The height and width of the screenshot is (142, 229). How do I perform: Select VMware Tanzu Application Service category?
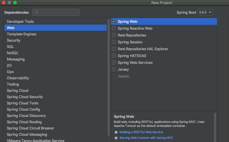click(x=56, y=140)
